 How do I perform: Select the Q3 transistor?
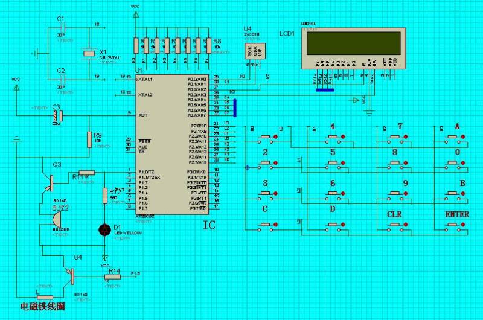click(50, 181)
